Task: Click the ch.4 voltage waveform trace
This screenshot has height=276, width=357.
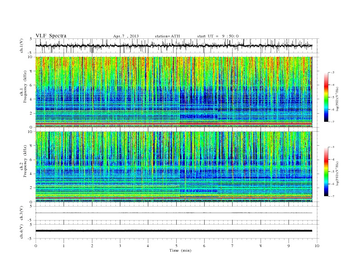Action: (x=174, y=231)
